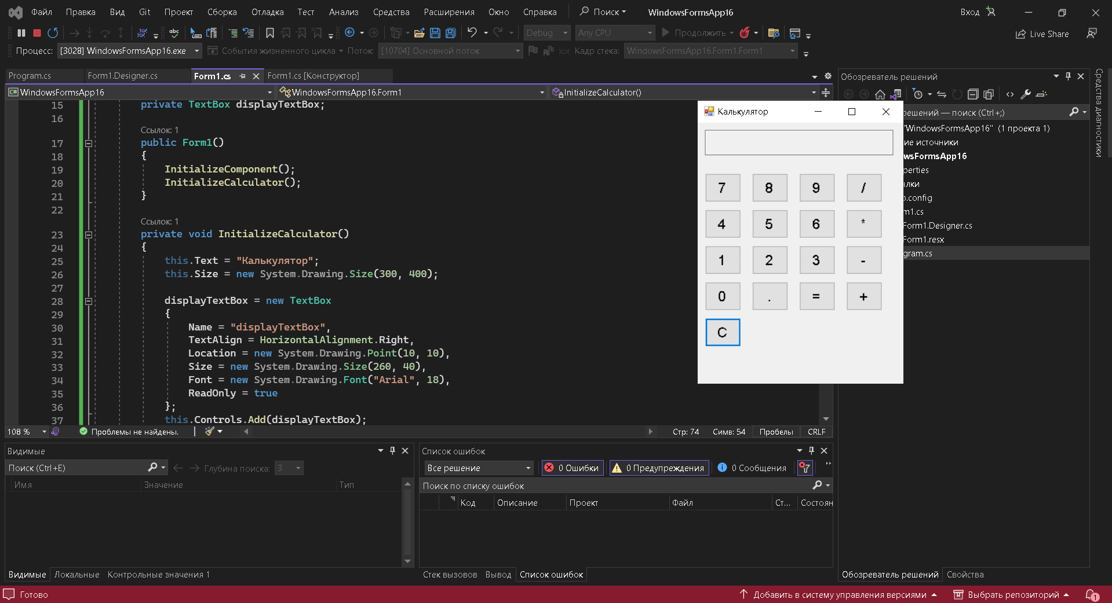
Task: Toggle the warnings filter in Error List
Action: click(x=658, y=468)
